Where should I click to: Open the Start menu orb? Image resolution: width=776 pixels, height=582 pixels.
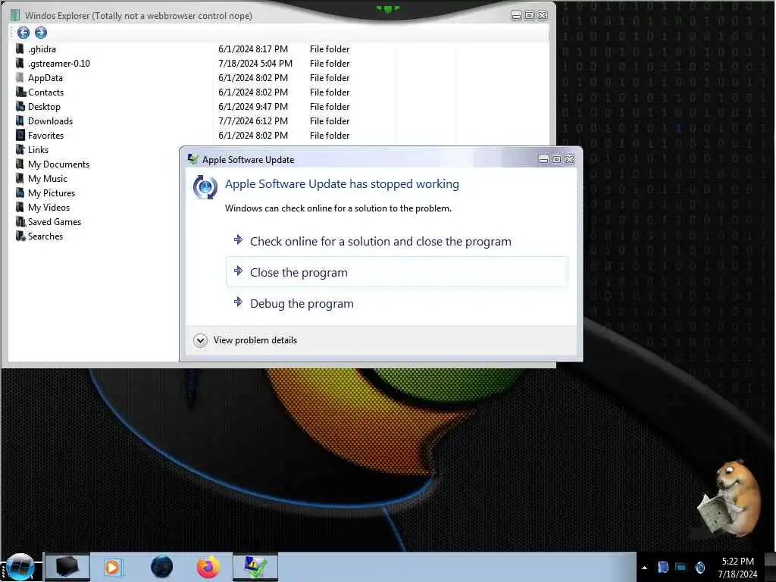20,567
